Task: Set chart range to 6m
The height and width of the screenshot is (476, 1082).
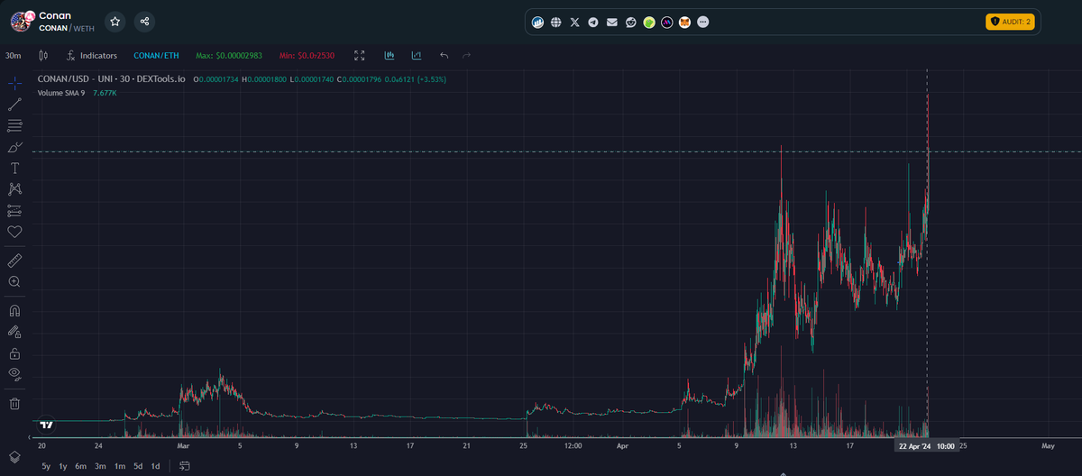Action: tap(81, 466)
